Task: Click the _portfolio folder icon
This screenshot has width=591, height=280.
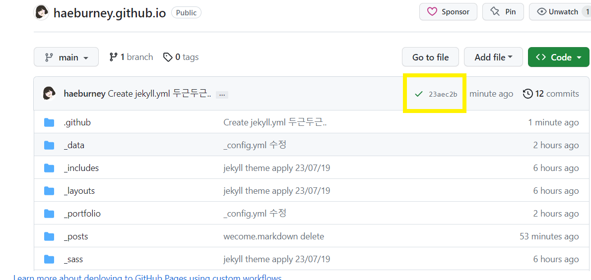Action: [x=49, y=214]
